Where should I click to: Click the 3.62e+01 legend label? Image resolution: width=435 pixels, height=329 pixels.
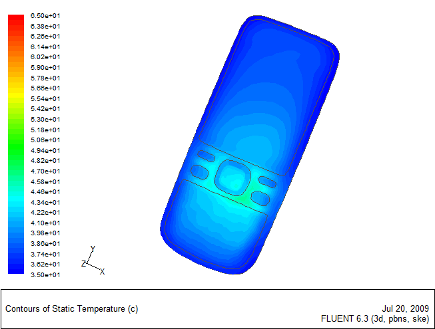tap(45, 265)
